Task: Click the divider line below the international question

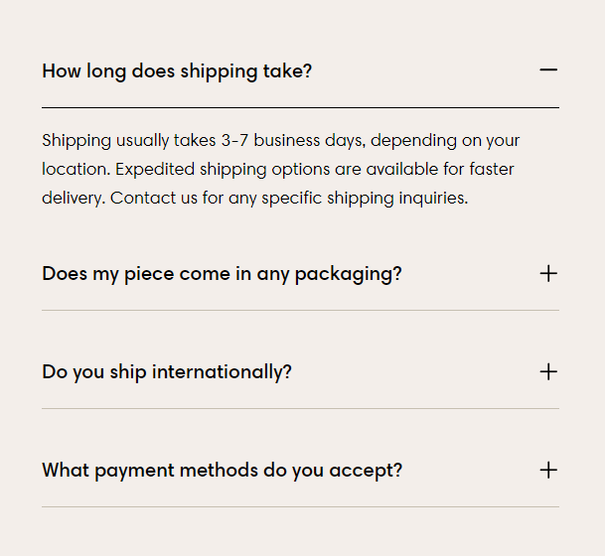Action: (300, 408)
